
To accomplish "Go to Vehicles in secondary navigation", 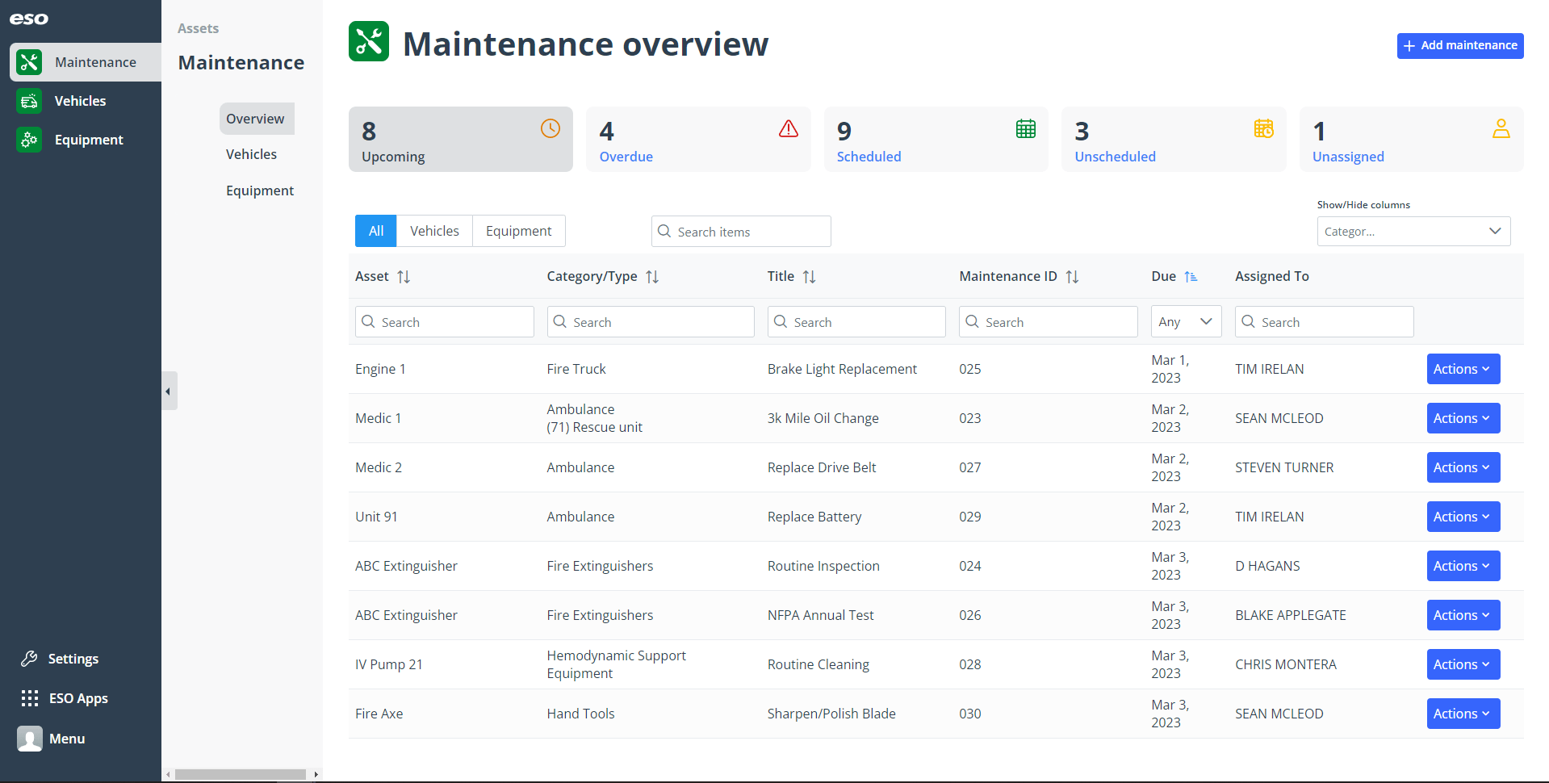I will click(x=251, y=154).
